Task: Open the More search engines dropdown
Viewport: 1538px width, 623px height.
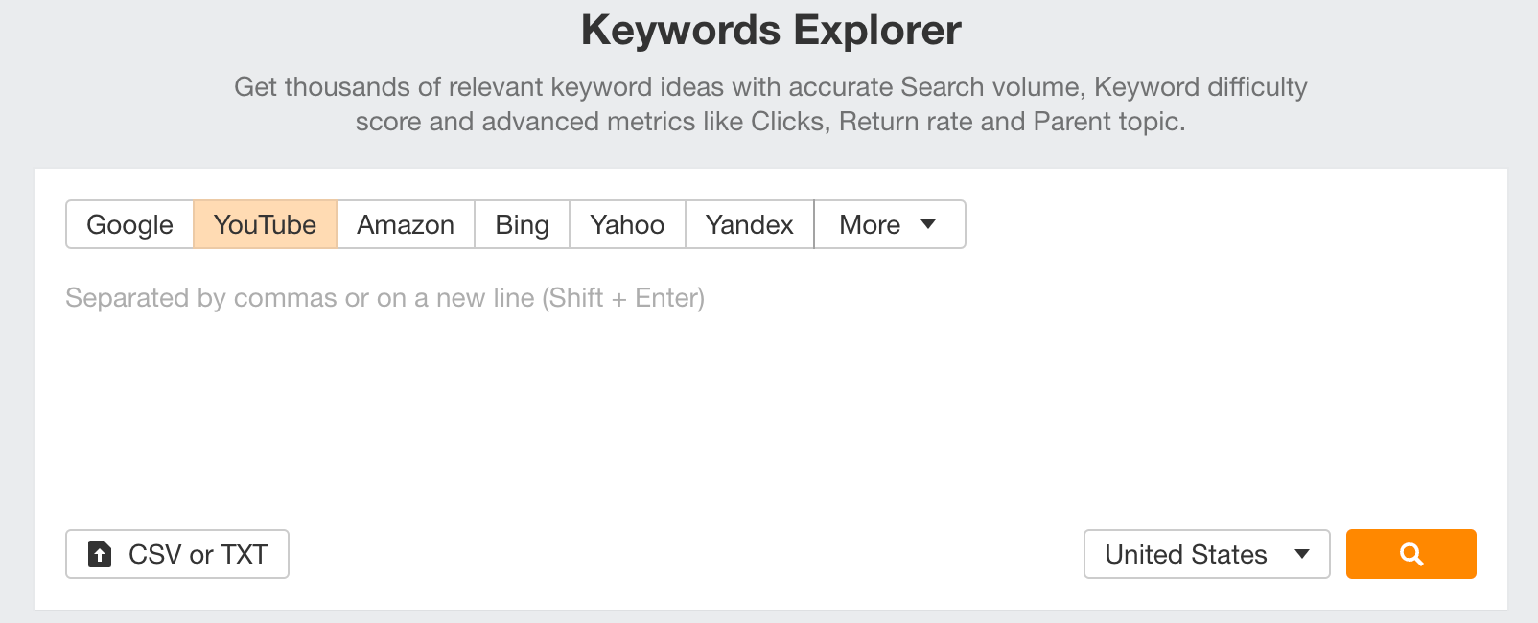Action: (889, 224)
